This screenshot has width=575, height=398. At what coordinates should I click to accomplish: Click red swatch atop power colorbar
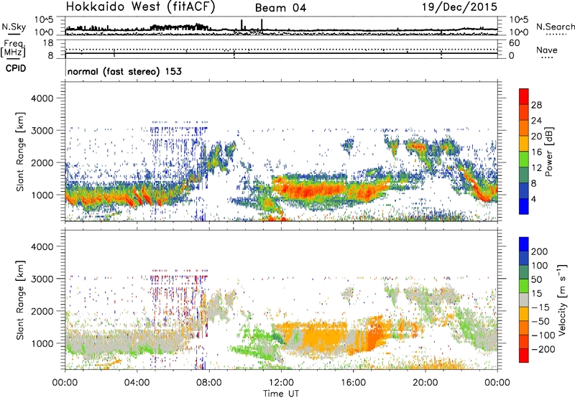click(x=524, y=96)
